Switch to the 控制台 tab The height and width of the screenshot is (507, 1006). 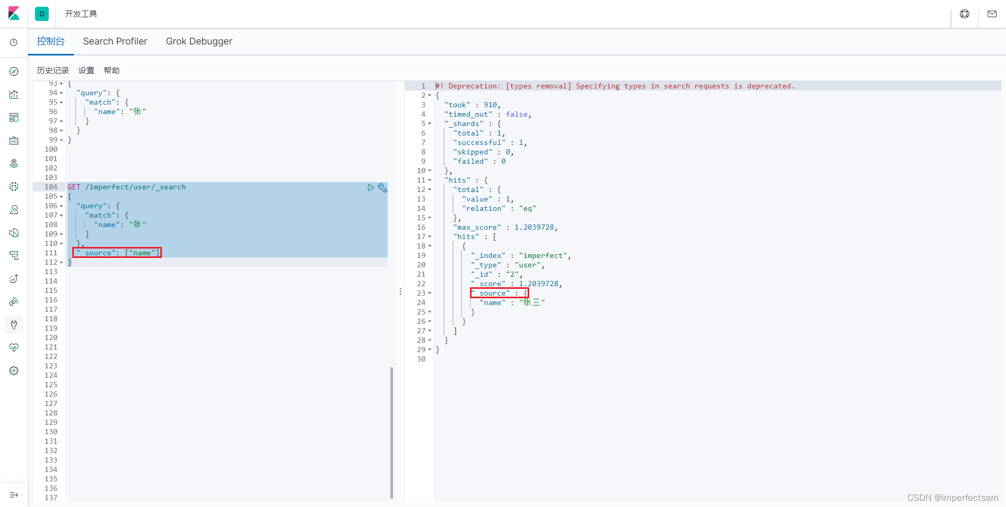coord(51,41)
